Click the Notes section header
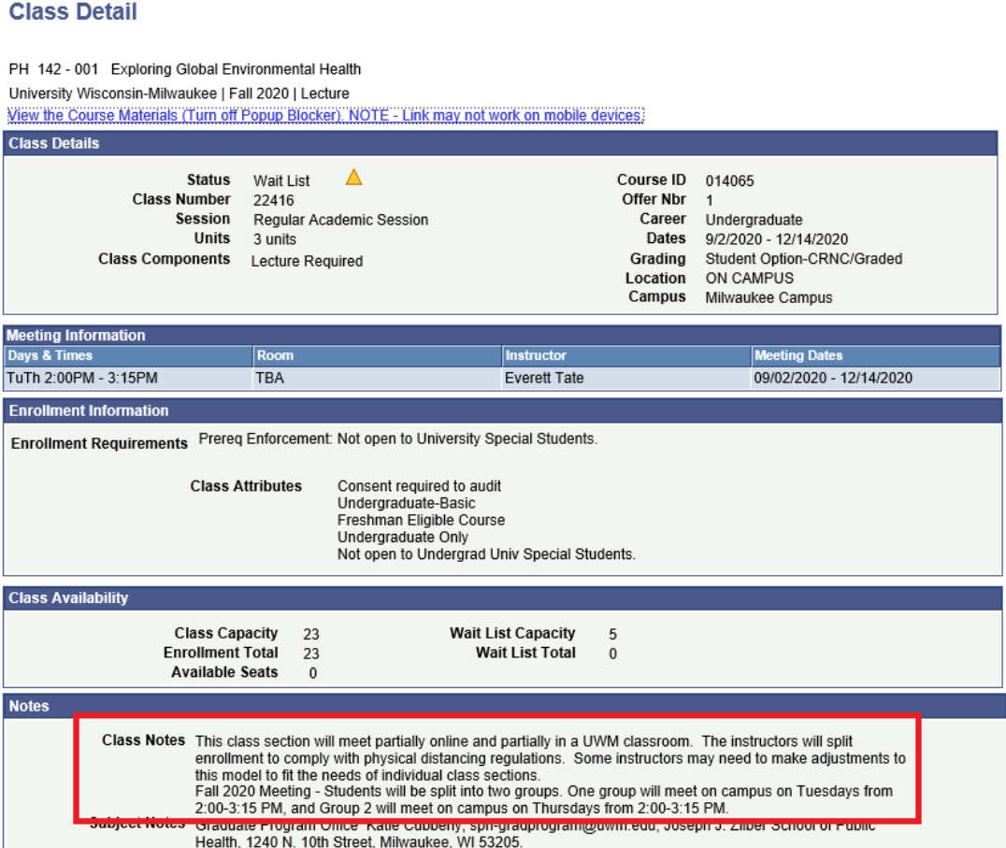1006x848 pixels. point(29,706)
